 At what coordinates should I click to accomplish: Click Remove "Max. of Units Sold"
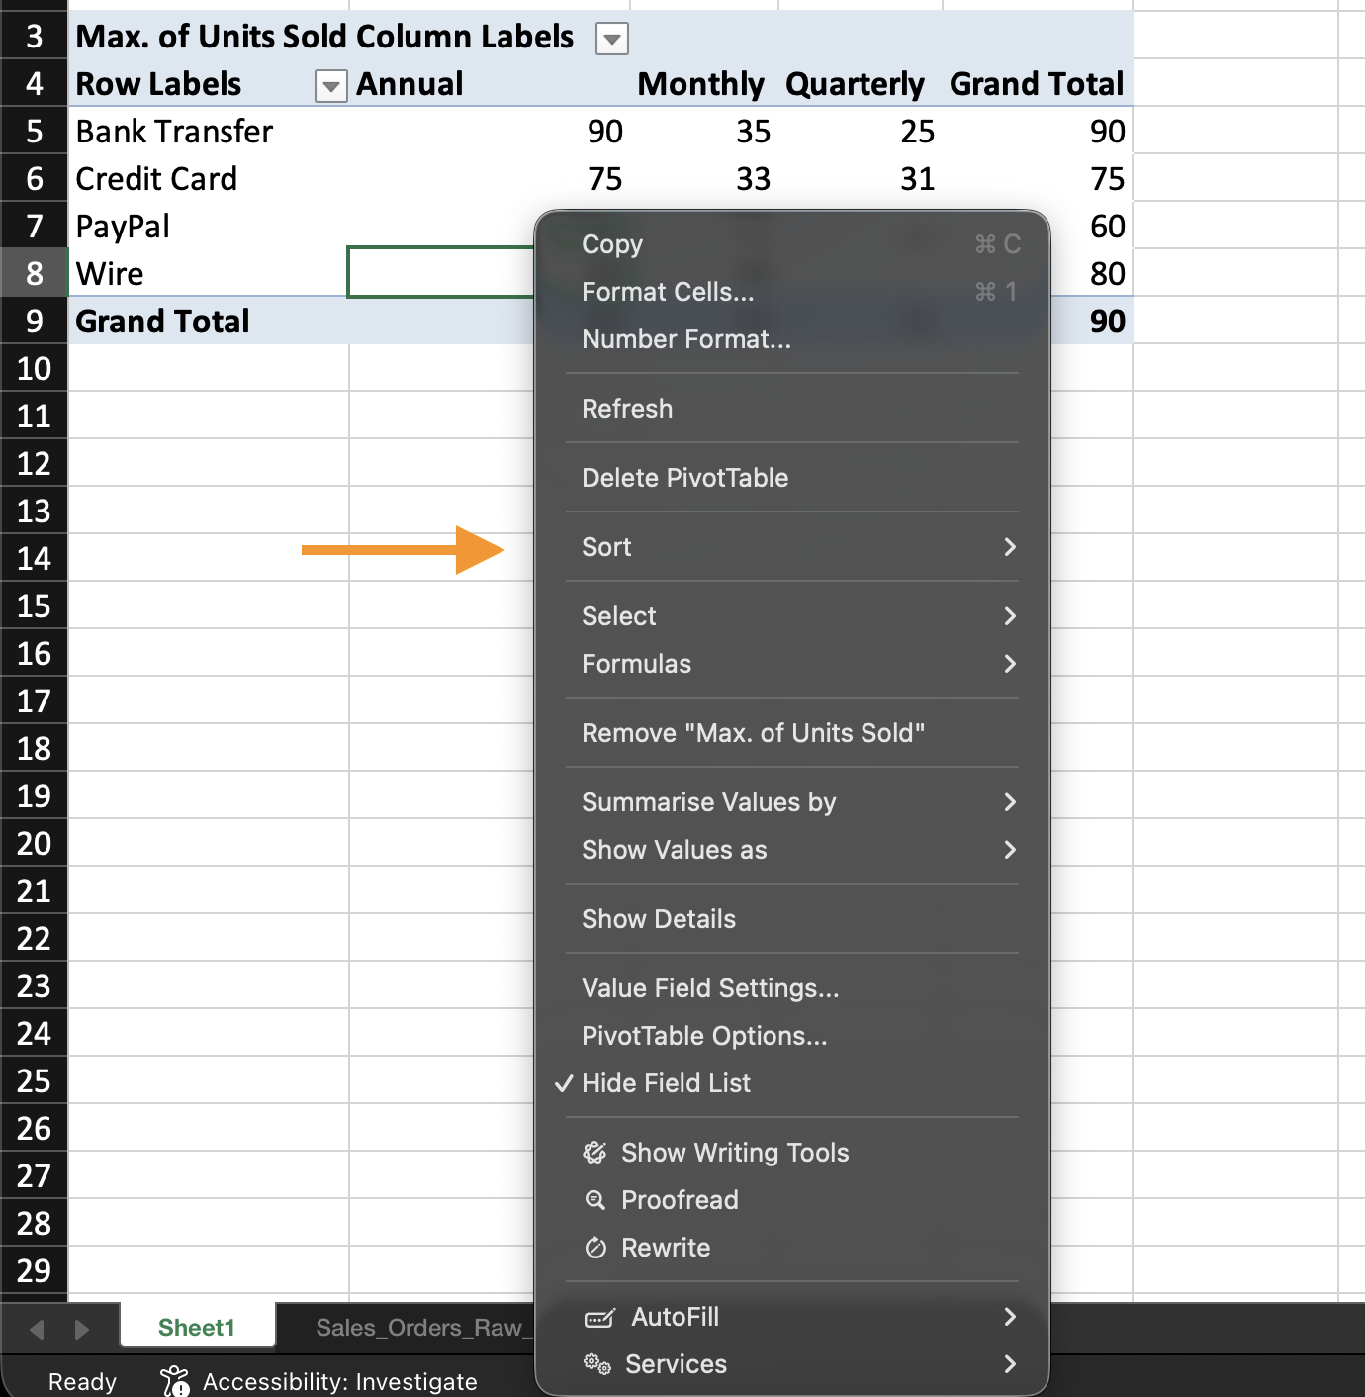pyautogui.click(x=753, y=733)
